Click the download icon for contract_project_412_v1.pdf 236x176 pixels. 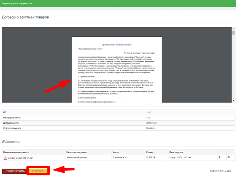tap(220, 157)
